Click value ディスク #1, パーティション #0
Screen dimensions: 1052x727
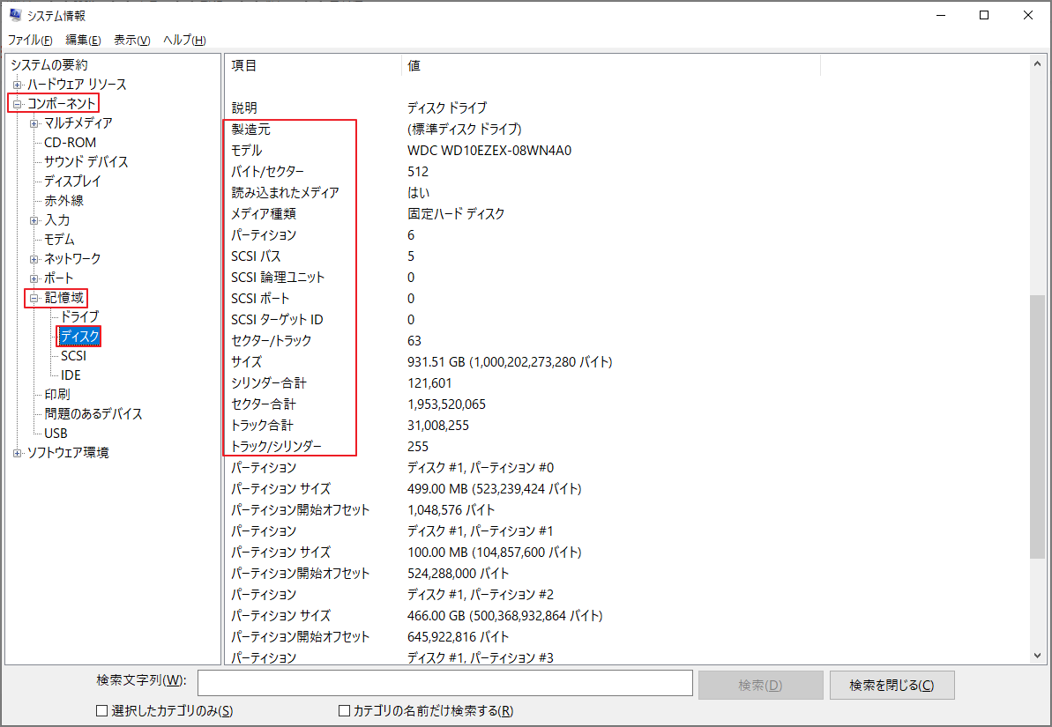pyautogui.click(x=481, y=467)
